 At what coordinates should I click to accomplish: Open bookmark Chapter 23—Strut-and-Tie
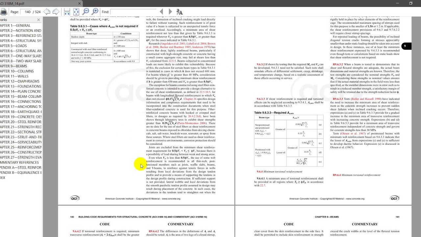21,137
